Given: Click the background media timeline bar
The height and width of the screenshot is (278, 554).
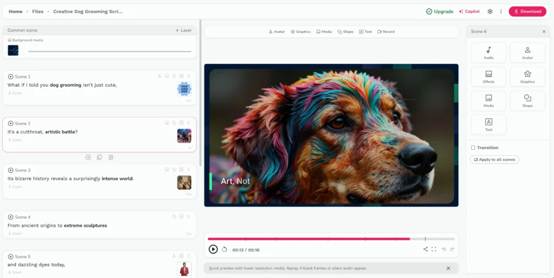Looking at the screenshot, I should tap(110, 51).
